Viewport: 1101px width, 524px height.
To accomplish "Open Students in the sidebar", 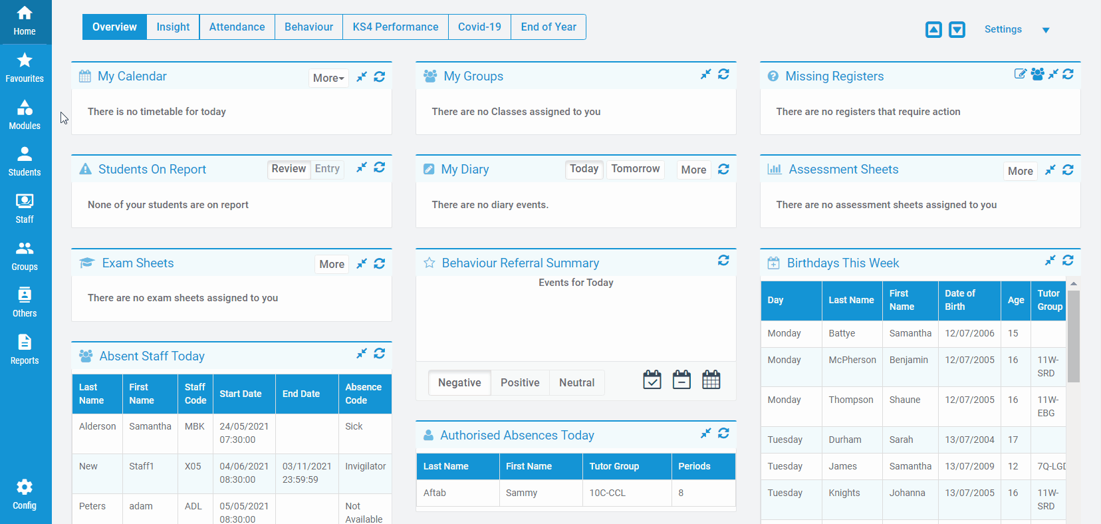I will pos(25,162).
